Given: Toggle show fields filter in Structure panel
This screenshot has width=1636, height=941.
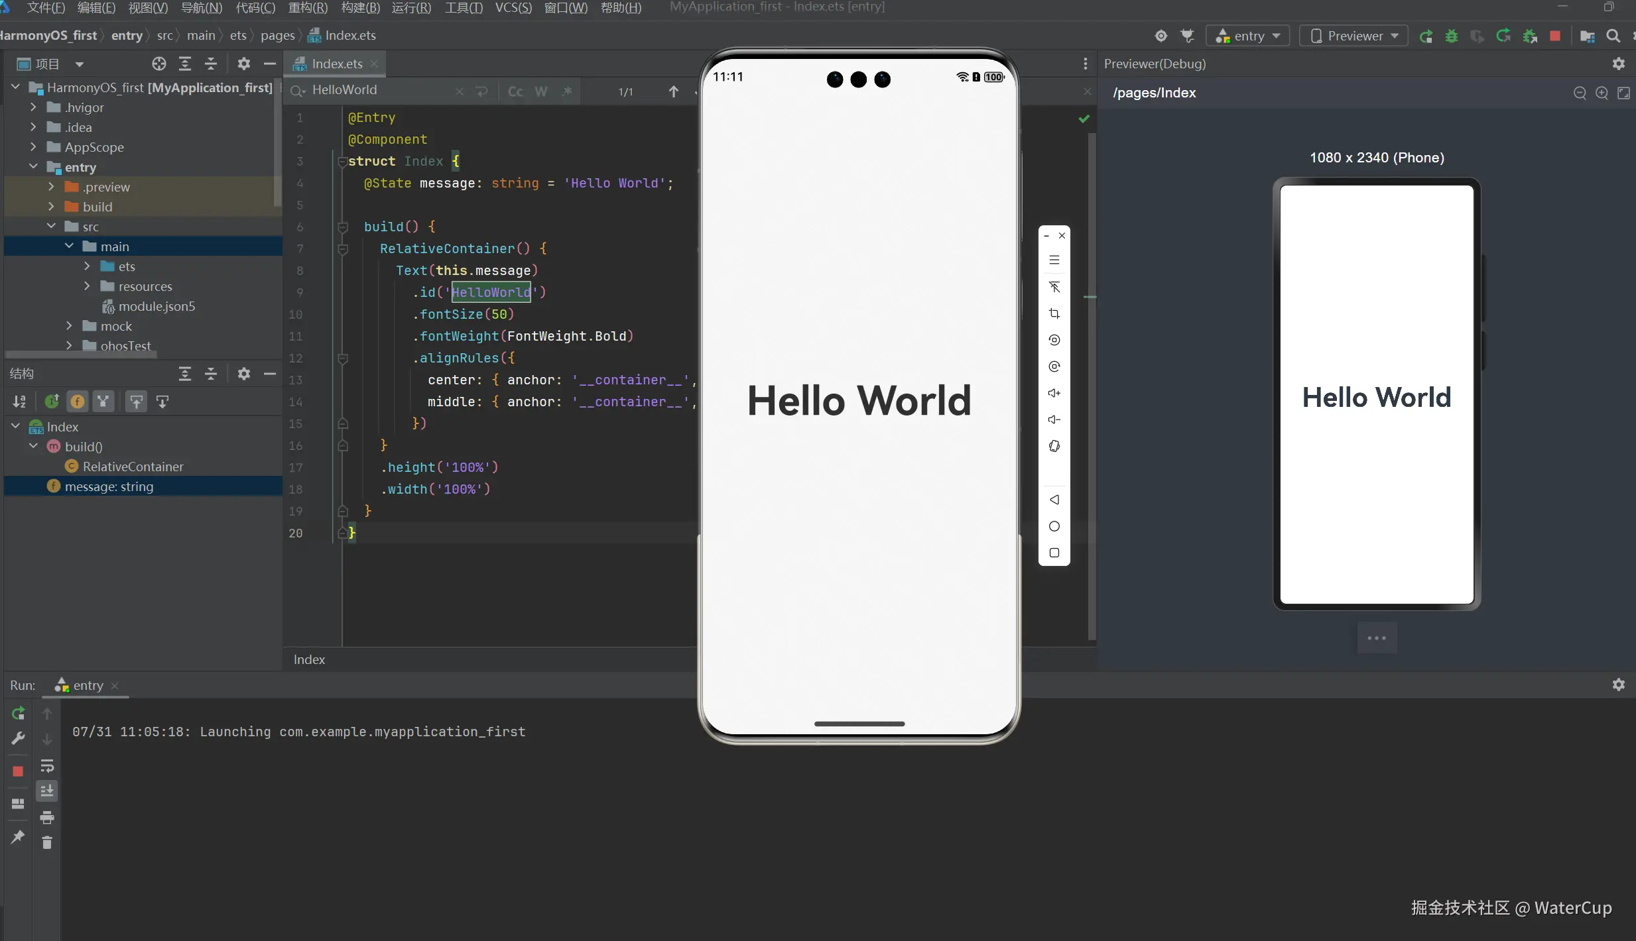Looking at the screenshot, I should coord(78,401).
